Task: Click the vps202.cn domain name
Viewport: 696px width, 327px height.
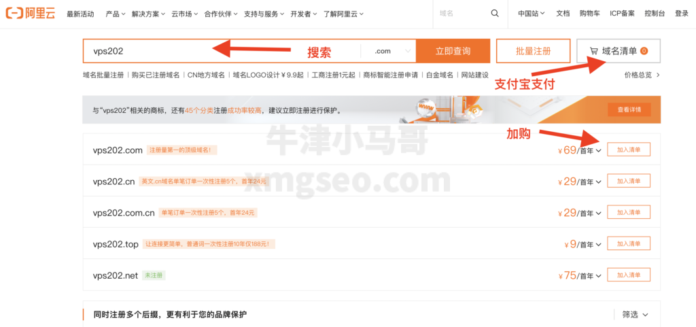Action: [x=114, y=182]
